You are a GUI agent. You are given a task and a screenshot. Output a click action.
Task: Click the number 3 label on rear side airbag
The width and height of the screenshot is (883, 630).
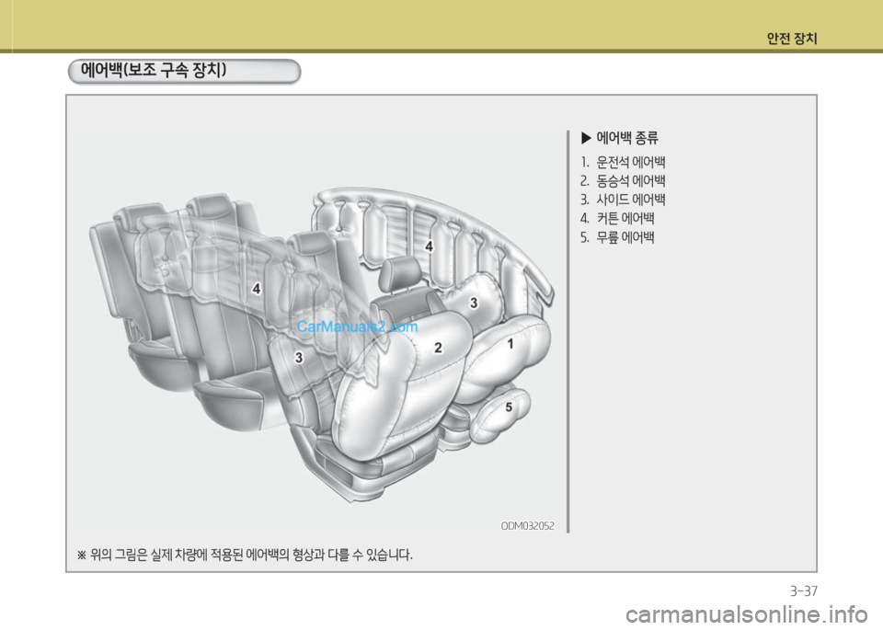[x=298, y=358]
